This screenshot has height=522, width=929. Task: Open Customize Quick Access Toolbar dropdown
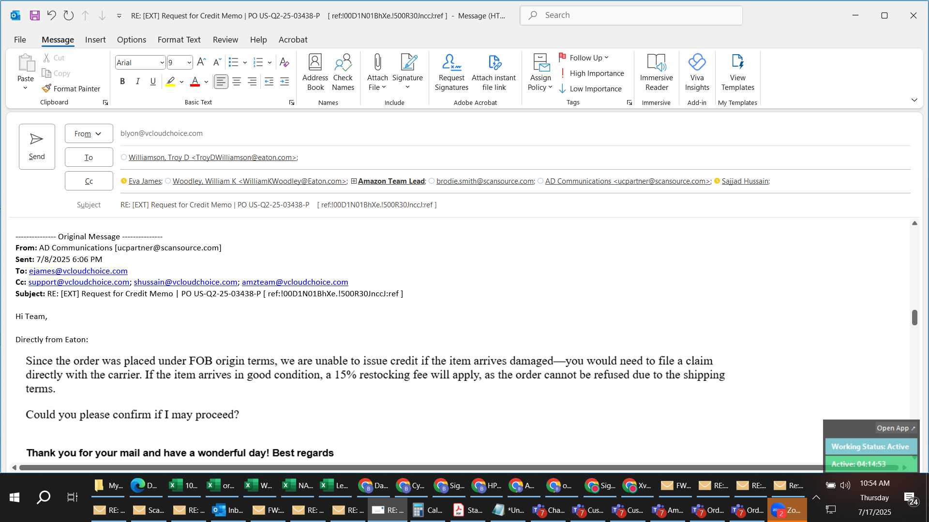(x=119, y=15)
